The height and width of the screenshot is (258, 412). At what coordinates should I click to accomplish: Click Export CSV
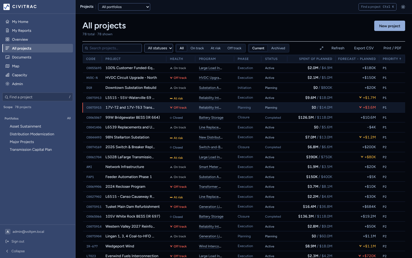364,48
